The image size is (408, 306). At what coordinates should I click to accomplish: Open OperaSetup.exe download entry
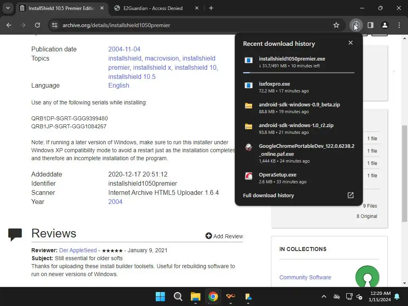tap(299, 178)
